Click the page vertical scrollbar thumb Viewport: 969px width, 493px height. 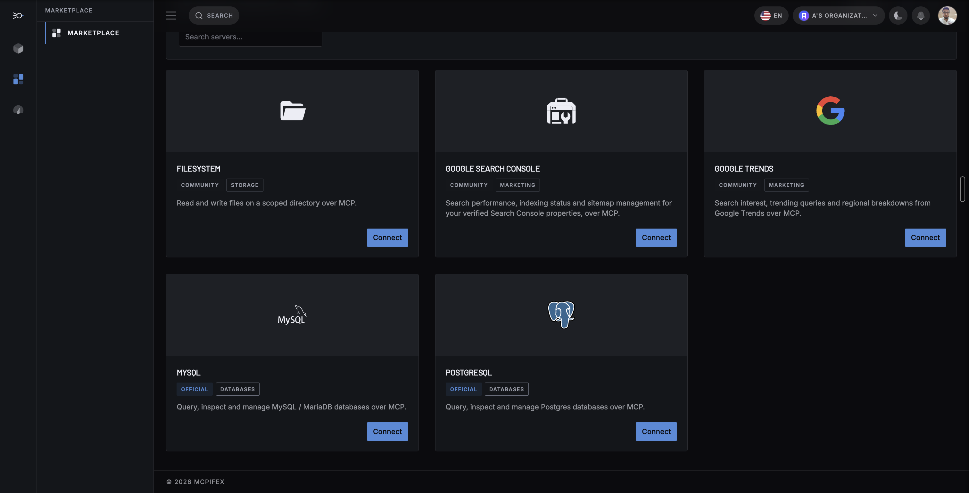[962, 189]
